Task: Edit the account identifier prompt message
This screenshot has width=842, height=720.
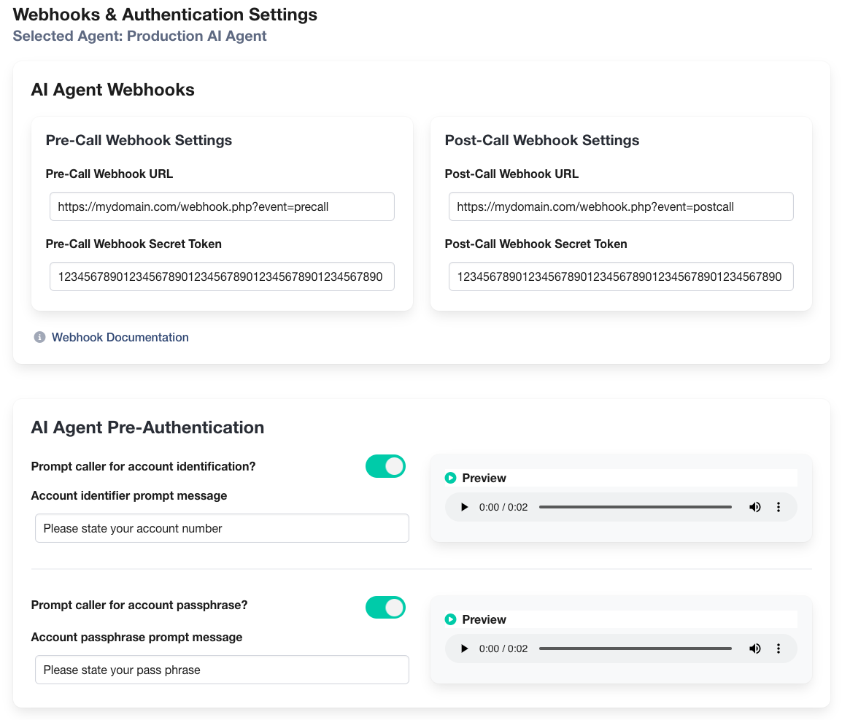Action: pos(221,528)
